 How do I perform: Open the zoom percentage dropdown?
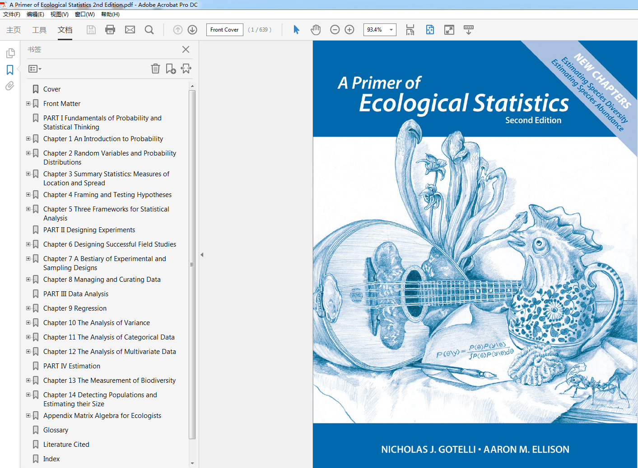pyautogui.click(x=390, y=30)
